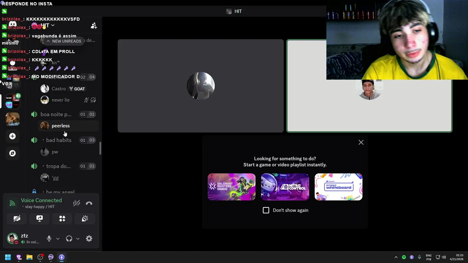Open OBS Studio from taskbar

[x=40, y=257]
